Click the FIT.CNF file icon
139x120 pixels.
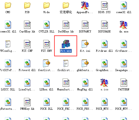(x=27, y=44)
